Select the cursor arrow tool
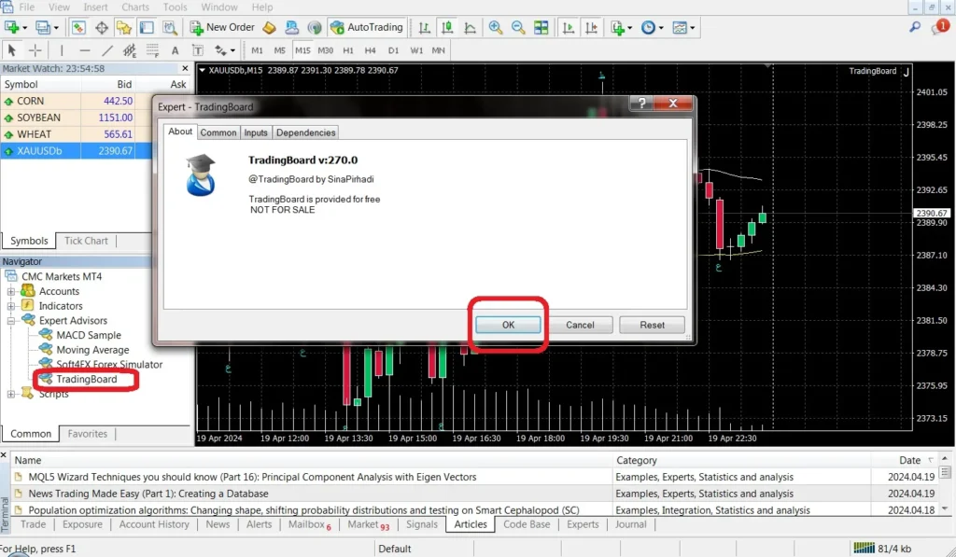This screenshot has height=557, width=956. click(x=11, y=50)
